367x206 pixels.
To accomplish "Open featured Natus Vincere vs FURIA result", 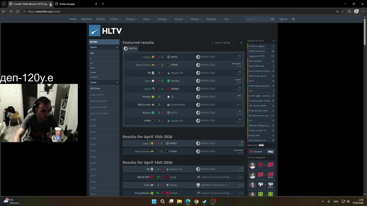I will tap(183, 65).
